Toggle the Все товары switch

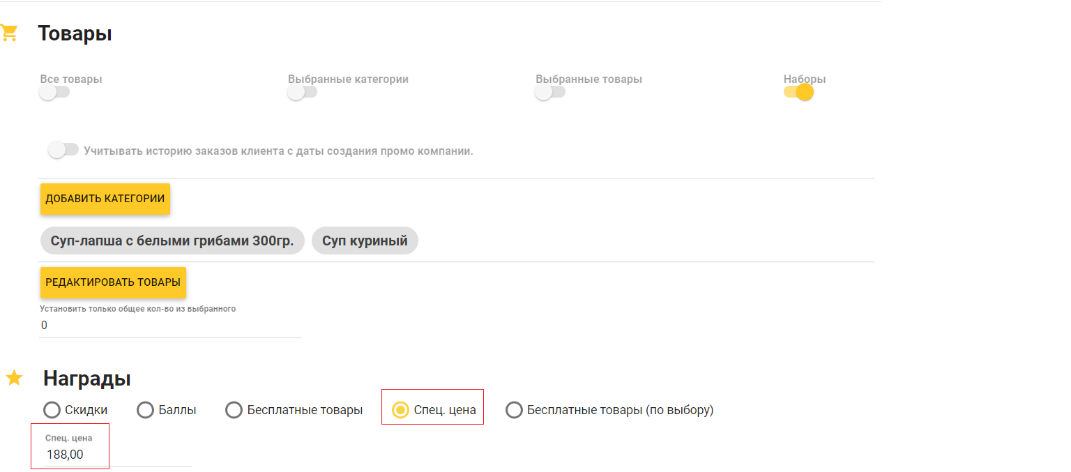54,92
